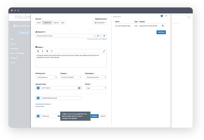Open the Related To Computer Expert Group dropdown
This screenshot has height=140, width=204.
(x=66, y=36)
